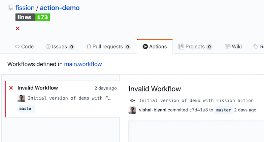Click the master branch label in list
Viewport: 264px width, 142px height.
point(26,108)
